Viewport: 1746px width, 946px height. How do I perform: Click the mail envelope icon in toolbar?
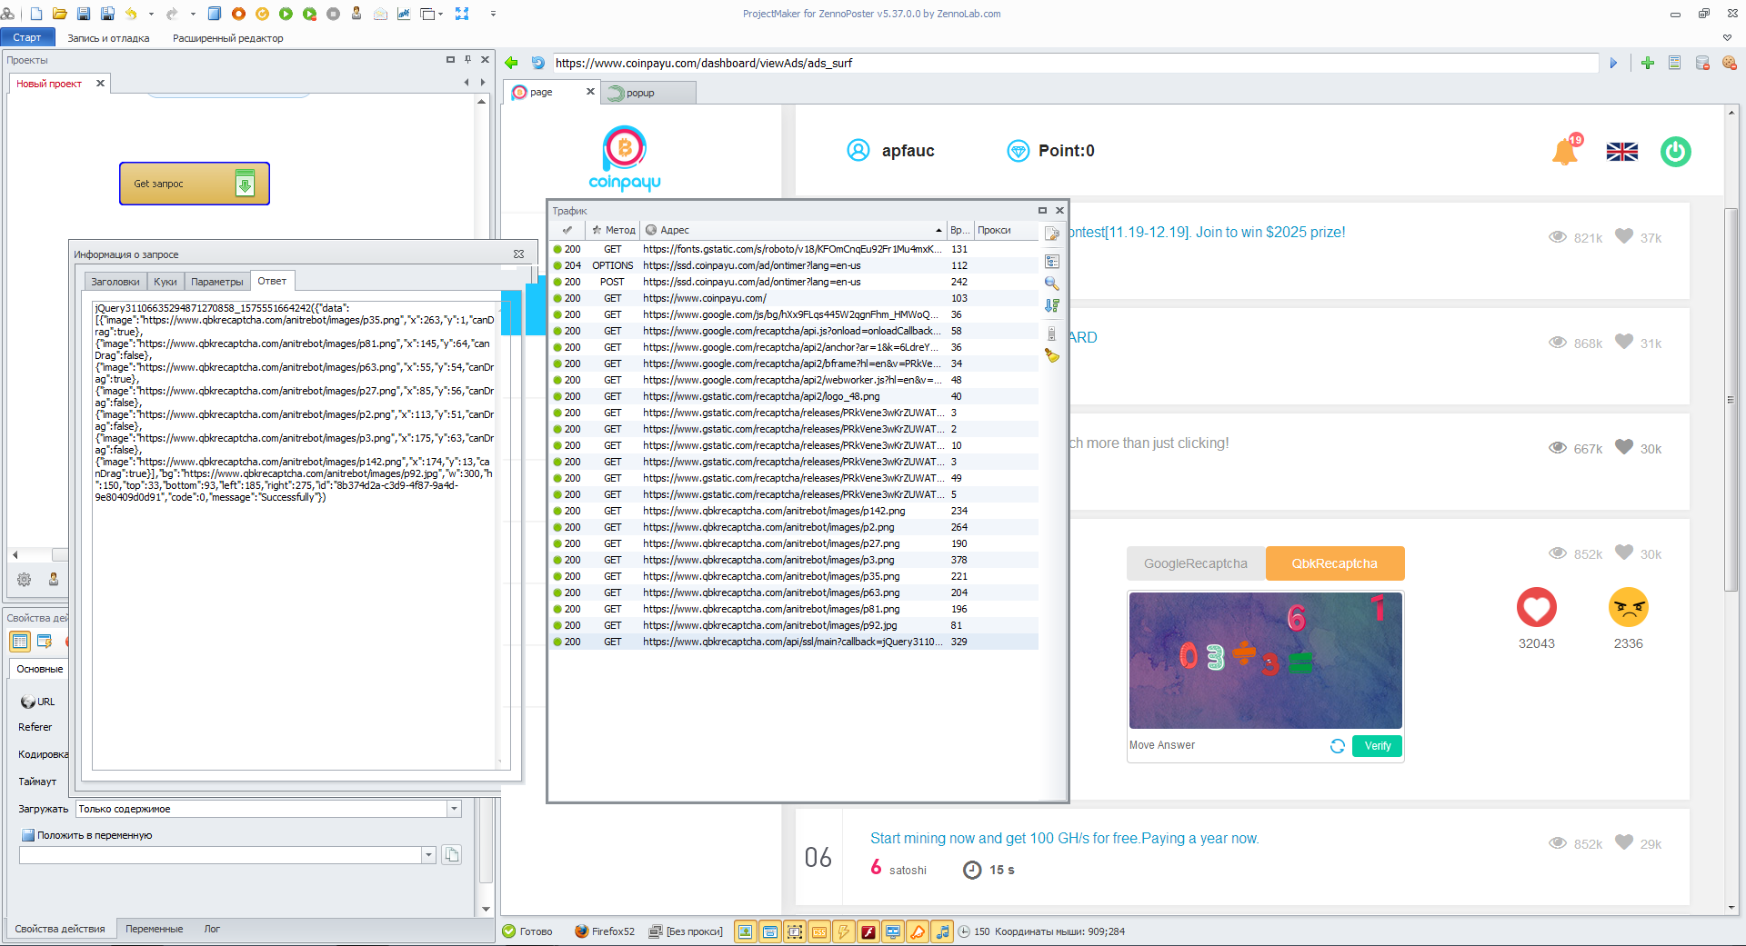coord(380,14)
